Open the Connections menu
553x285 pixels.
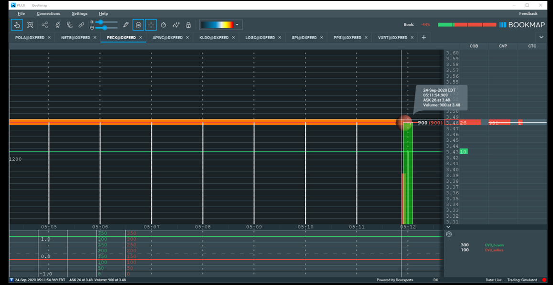click(x=48, y=14)
